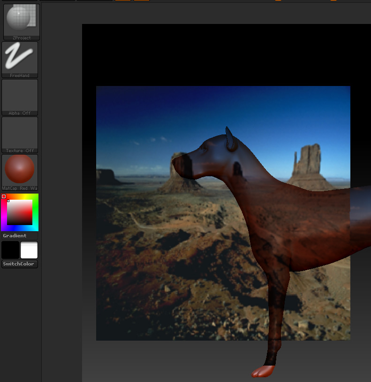Select the white main color swatch
Viewport: 371px width, 382px height.
tap(29, 249)
